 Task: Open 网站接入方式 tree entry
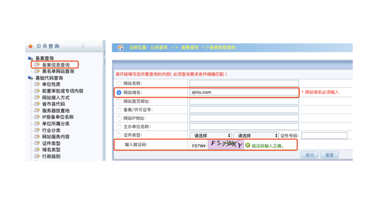coord(55,97)
